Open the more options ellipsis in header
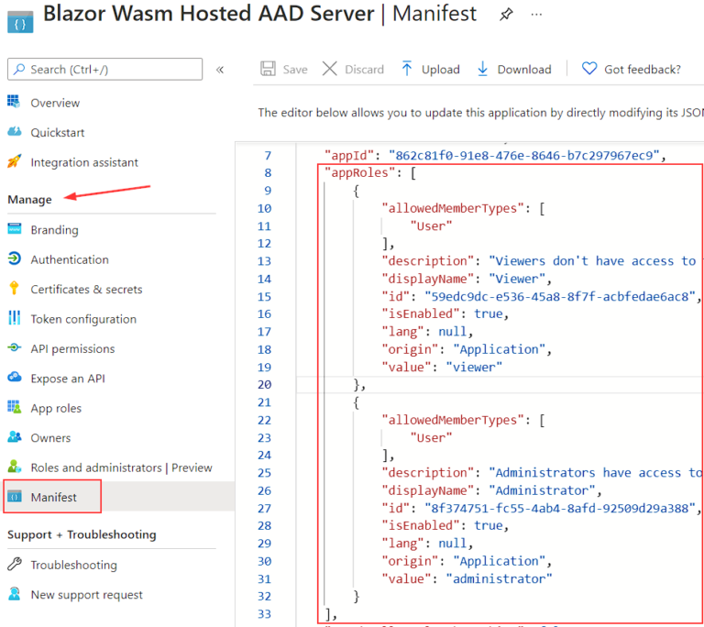 (x=536, y=15)
